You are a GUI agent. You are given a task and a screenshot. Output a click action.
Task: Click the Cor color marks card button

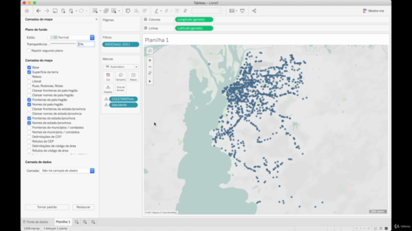108,77
